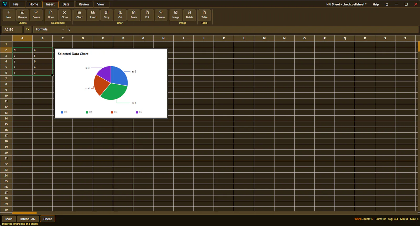Click the green pie slice s: 6

pos(114,91)
